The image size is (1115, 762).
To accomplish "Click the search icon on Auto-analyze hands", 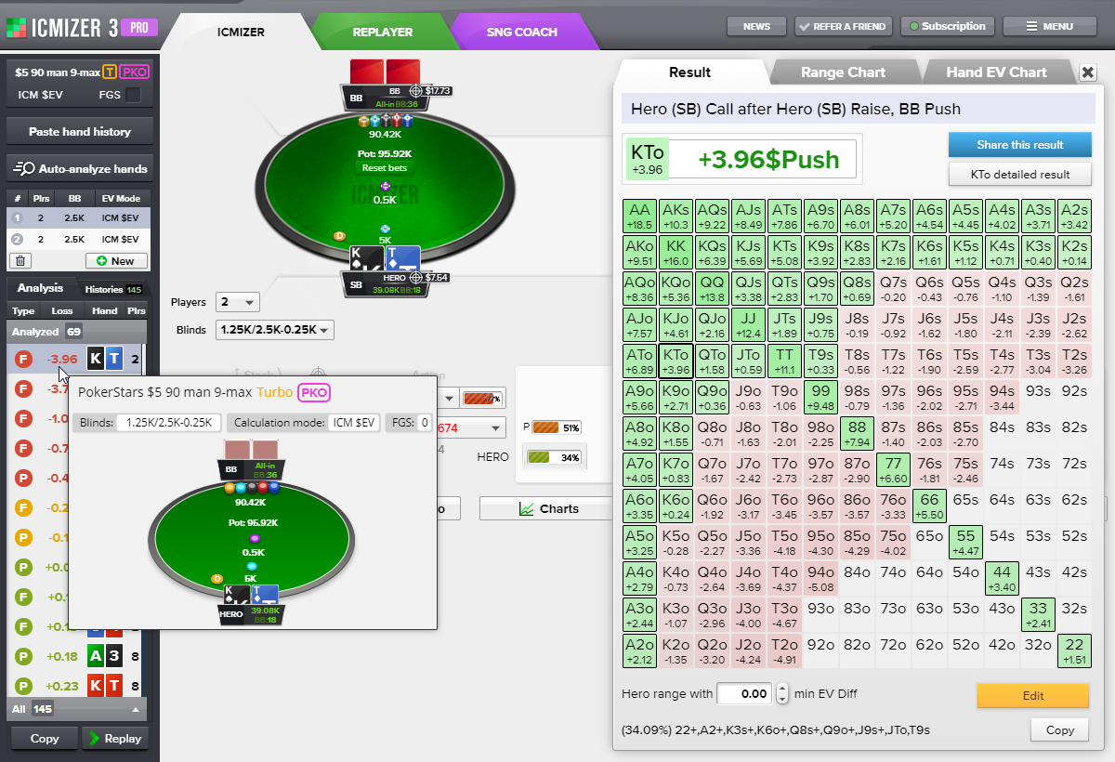I will pyautogui.click(x=25, y=168).
